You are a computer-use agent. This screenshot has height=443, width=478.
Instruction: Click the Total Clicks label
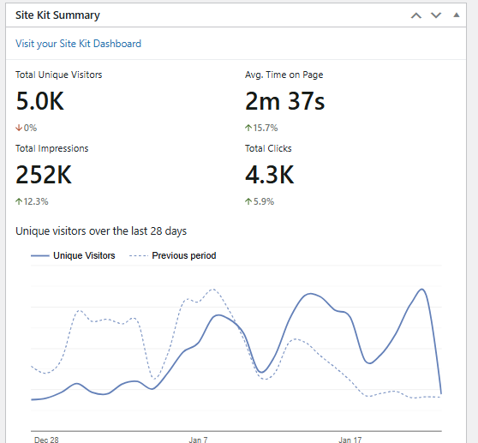(x=268, y=148)
